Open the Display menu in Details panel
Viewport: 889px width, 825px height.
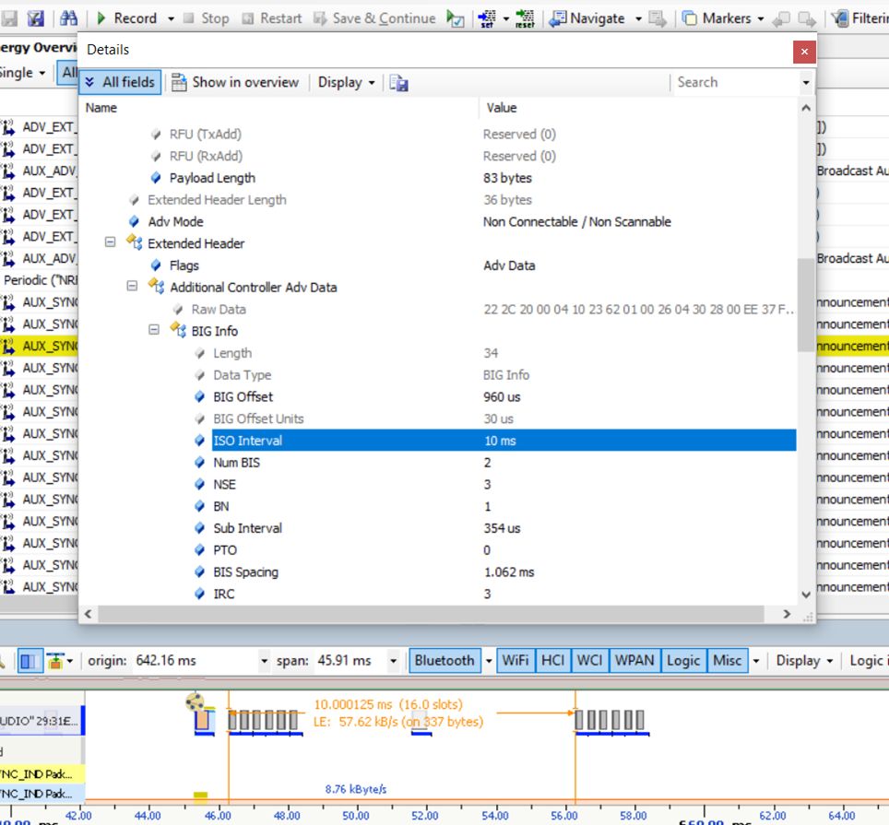(346, 82)
